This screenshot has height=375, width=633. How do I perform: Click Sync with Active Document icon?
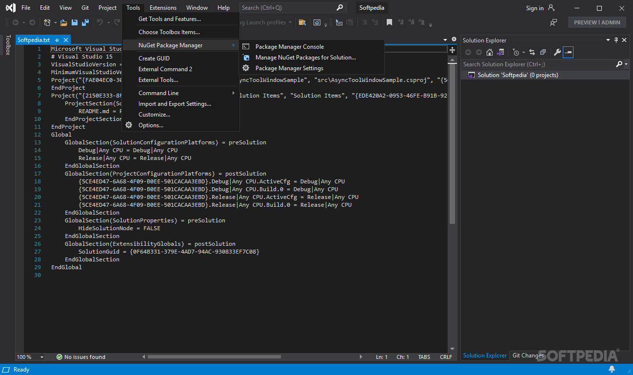532,52
